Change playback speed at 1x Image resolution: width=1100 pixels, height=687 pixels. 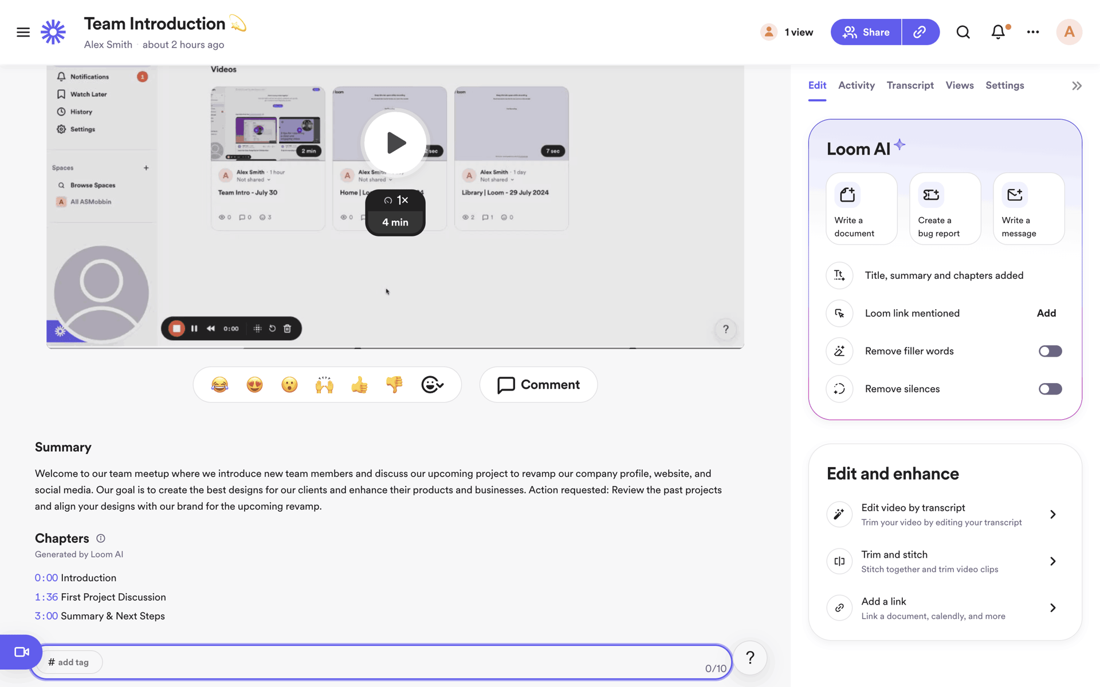pyautogui.click(x=396, y=200)
